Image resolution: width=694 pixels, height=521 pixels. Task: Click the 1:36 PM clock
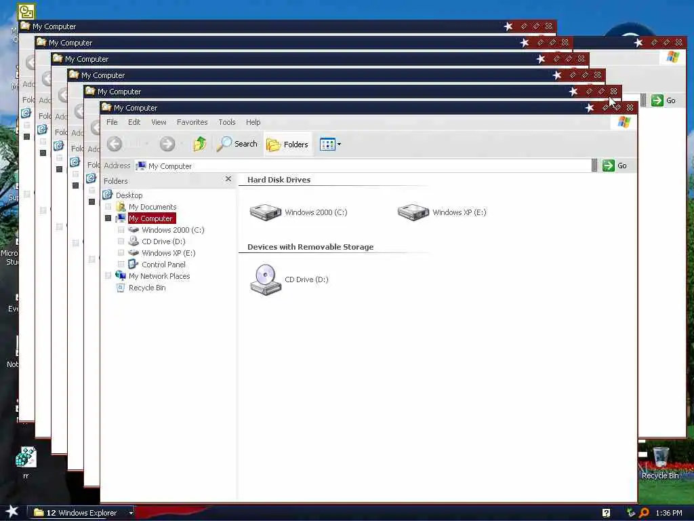click(669, 513)
